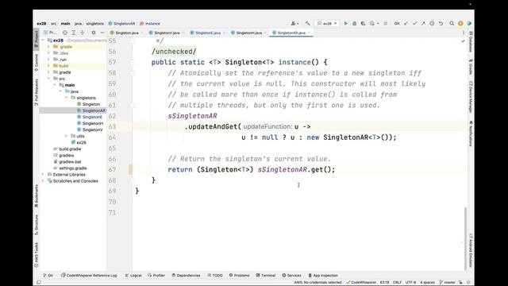Screen dimensions: 508x286
Task: Open the Logcat tool window button
Action: point(133,276)
